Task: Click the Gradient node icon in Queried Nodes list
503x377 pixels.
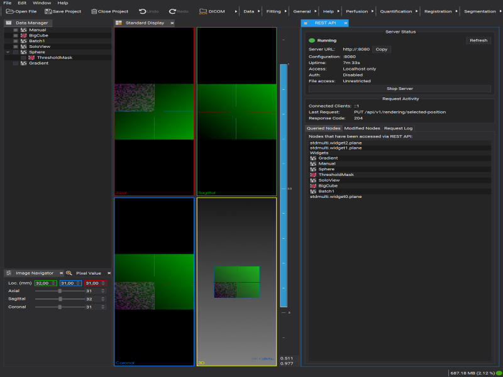Action: point(313,158)
